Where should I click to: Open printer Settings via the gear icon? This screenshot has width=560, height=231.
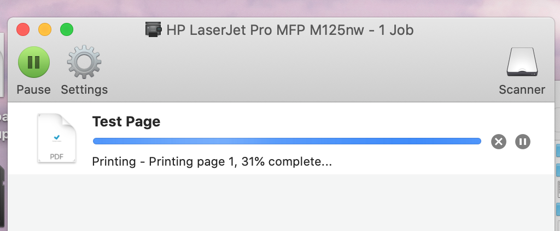pos(84,62)
